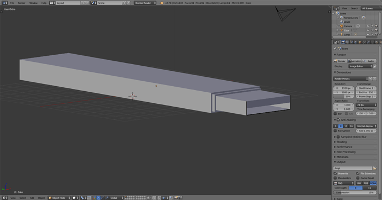
Task: Open the PNG file format dropdown
Action: [x=344, y=183]
